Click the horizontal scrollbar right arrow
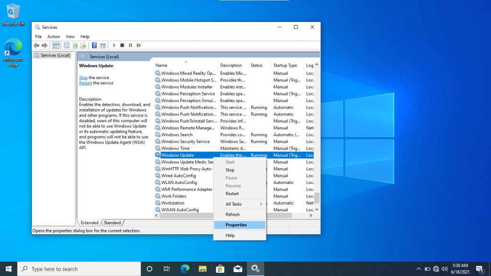Viewport: 491px width, 276px height. tap(311, 216)
